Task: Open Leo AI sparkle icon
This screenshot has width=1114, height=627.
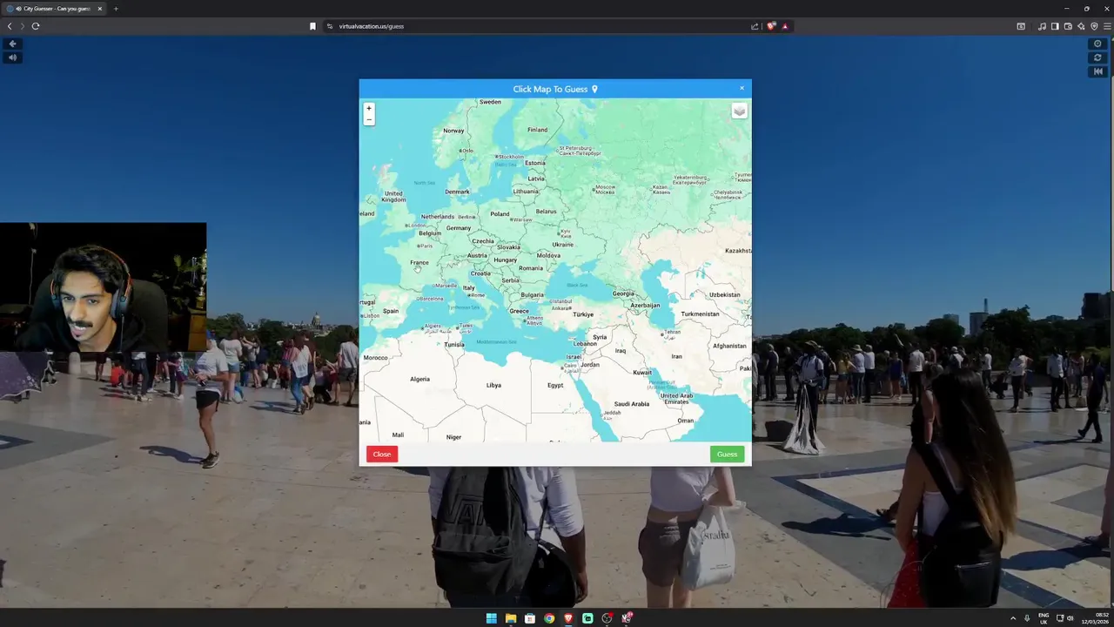Action: [1081, 26]
